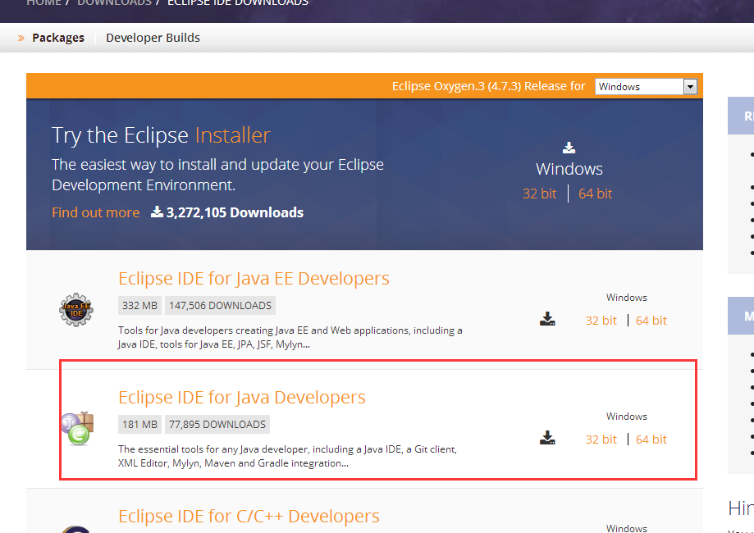The height and width of the screenshot is (533, 754).
Task: Click the Java EE IDE gear icon
Action: click(x=76, y=310)
